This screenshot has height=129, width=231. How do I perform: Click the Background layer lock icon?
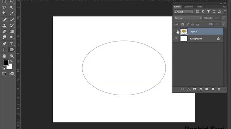point(218,39)
